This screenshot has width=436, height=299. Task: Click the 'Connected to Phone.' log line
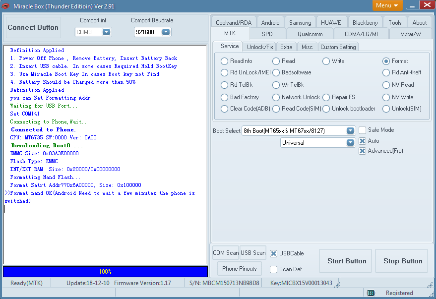point(43,130)
